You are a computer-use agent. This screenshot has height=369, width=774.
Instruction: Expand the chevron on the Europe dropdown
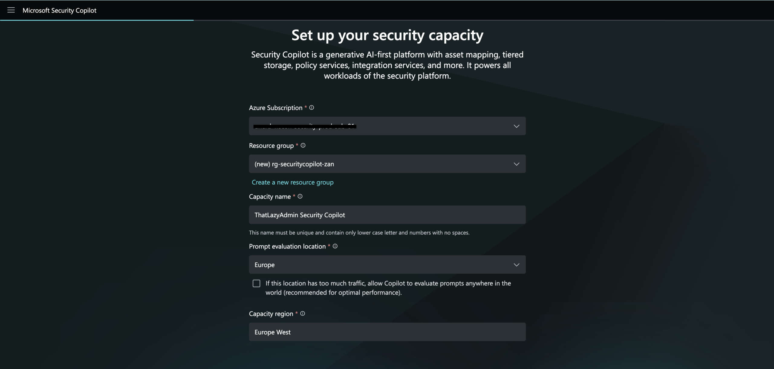tap(516, 265)
